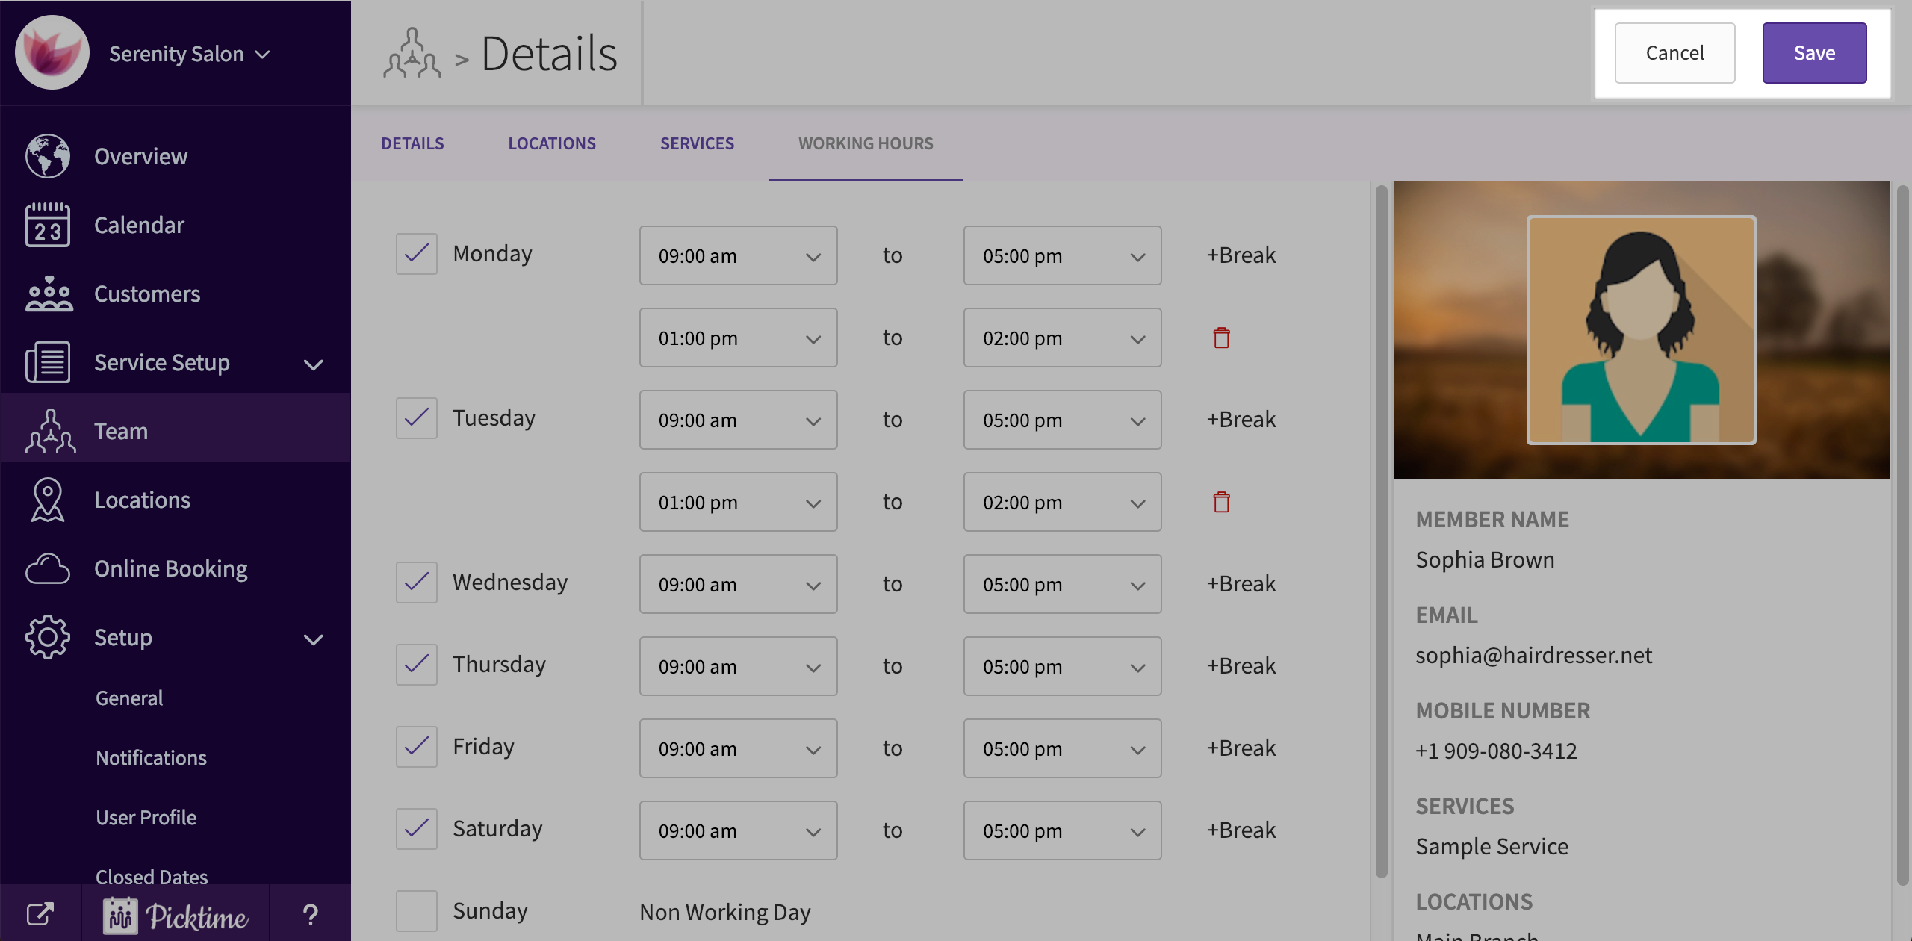The width and height of the screenshot is (1912, 941).
Task: Click the Picktime logo at the bottom
Action: click(176, 914)
